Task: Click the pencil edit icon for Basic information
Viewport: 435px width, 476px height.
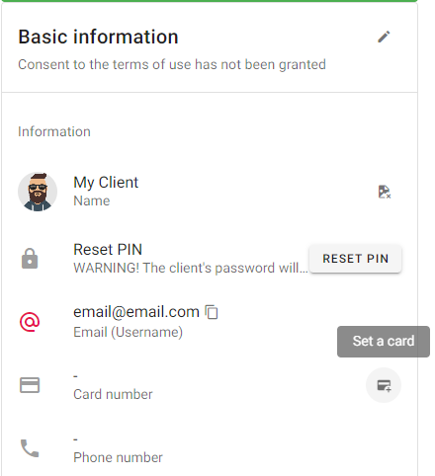Action: coord(384,37)
